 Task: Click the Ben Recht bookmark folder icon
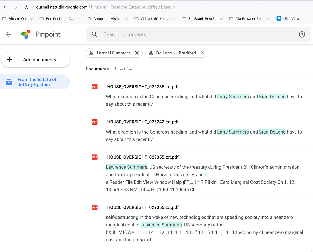41,19
